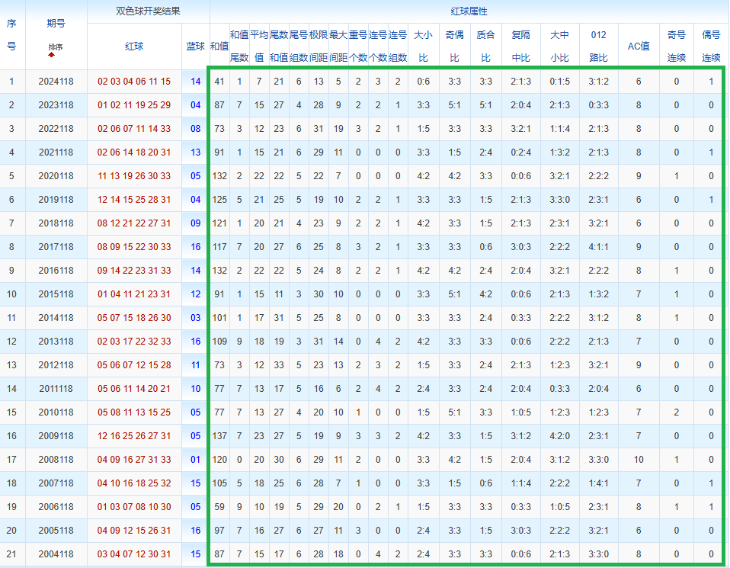Click red balls 02 06 07 11 14 33
The width and height of the screenshot is (730, 568).
coord(134,129)
